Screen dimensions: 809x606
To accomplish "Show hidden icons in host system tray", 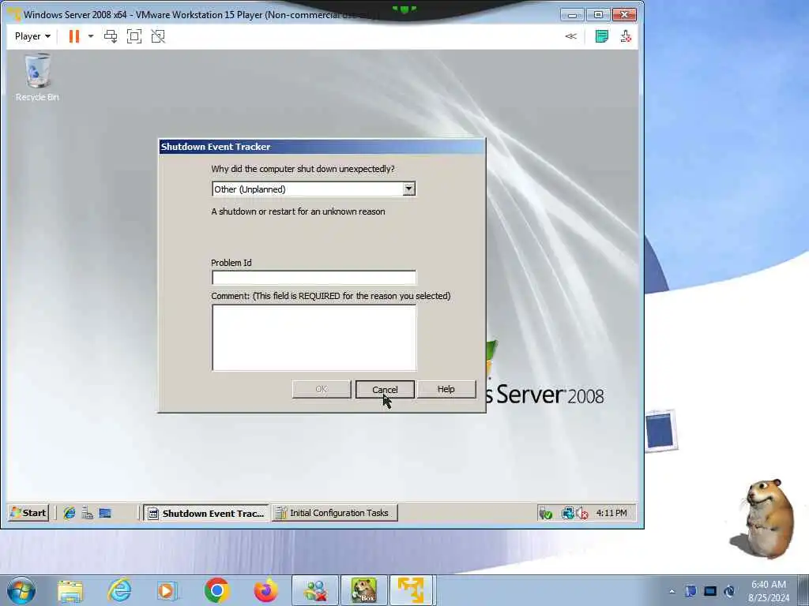I will pyautogui.click(x=672, y=591).
